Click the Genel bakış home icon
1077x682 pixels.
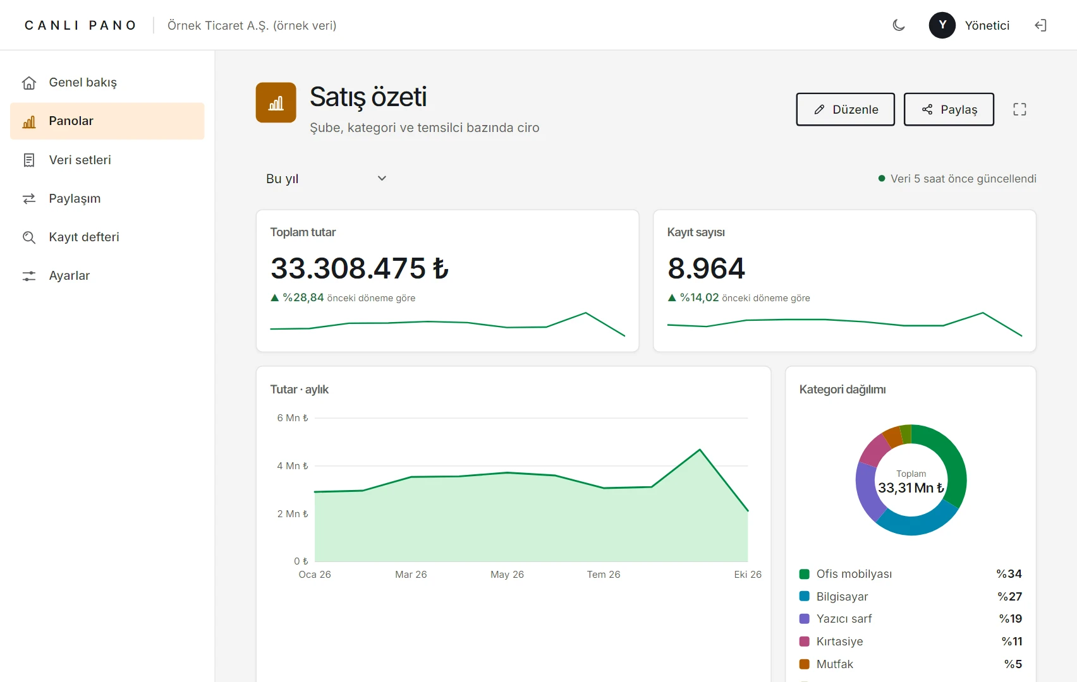click(x=29, y=83)
